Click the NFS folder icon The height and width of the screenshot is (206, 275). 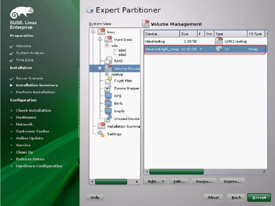108,96
